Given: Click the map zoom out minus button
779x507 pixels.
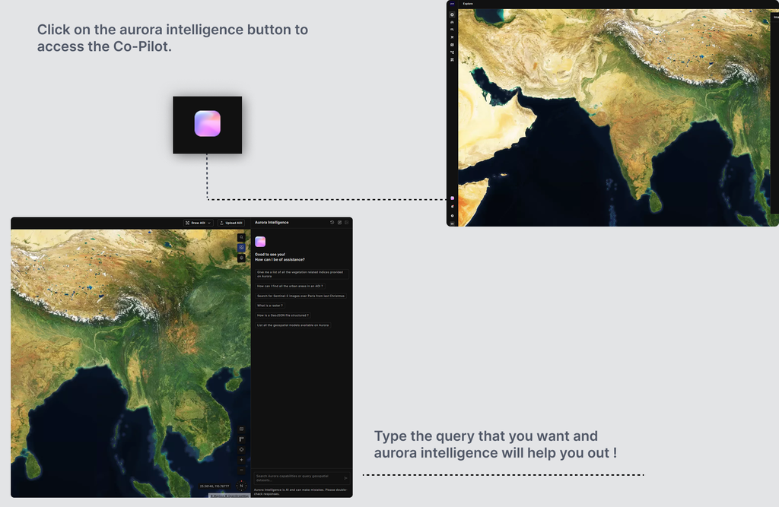Looking at the screenshot, I should pyautogui.click(x=241, y=471).
